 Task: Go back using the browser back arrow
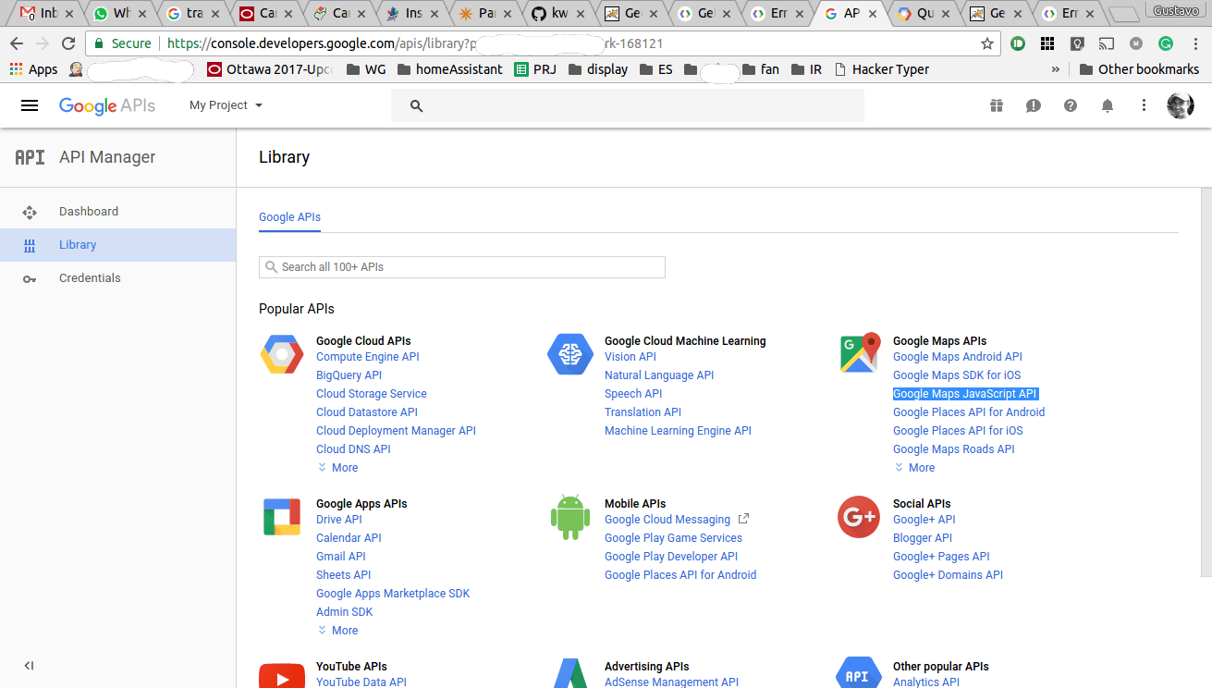pos(17,43)
